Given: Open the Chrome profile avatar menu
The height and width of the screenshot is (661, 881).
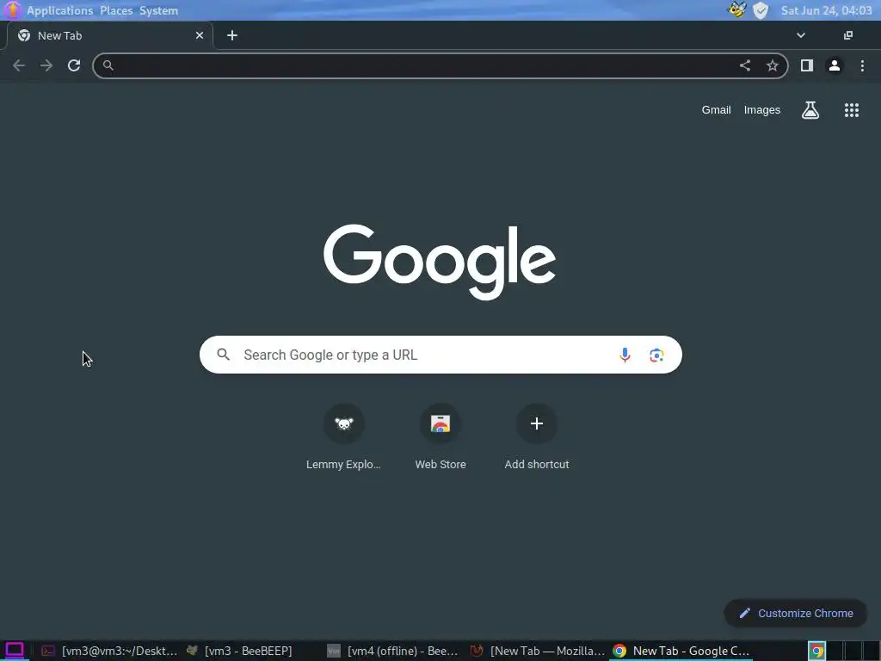Looking at the screenshot, I should pyautogui.click(x=835, y=65).
